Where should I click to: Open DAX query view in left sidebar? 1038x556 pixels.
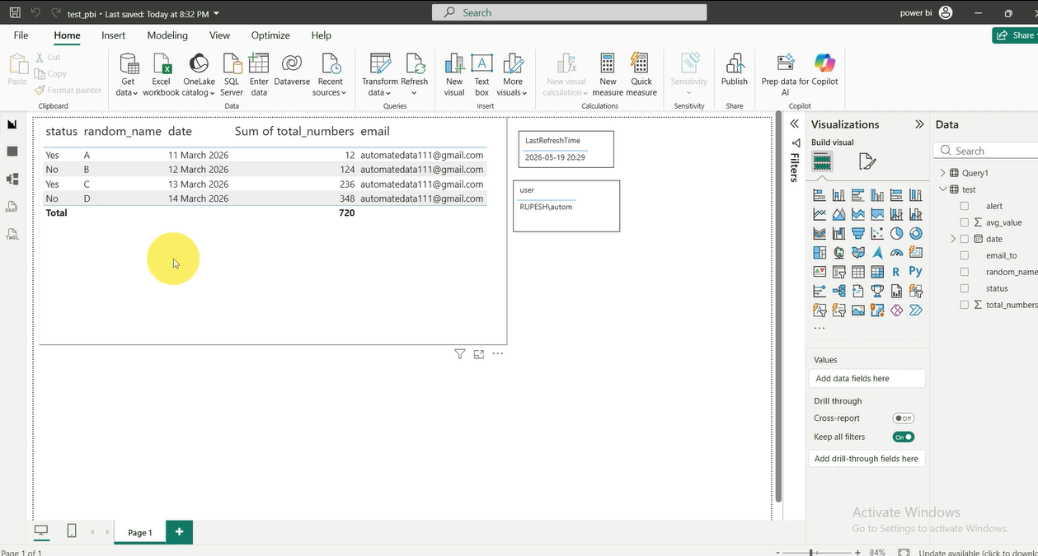pyautogui.click(x=12, y=207)
